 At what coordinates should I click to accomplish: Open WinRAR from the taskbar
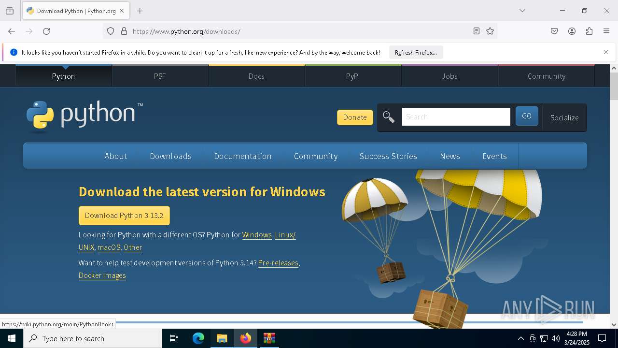tap(269, 338)
